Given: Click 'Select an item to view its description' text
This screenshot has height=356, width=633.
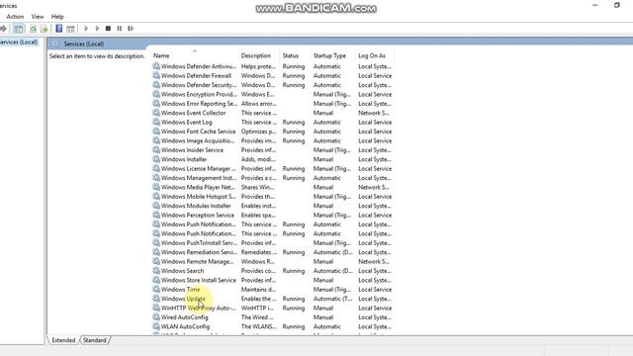Looking at the screenshot, I should coord(97,56).
